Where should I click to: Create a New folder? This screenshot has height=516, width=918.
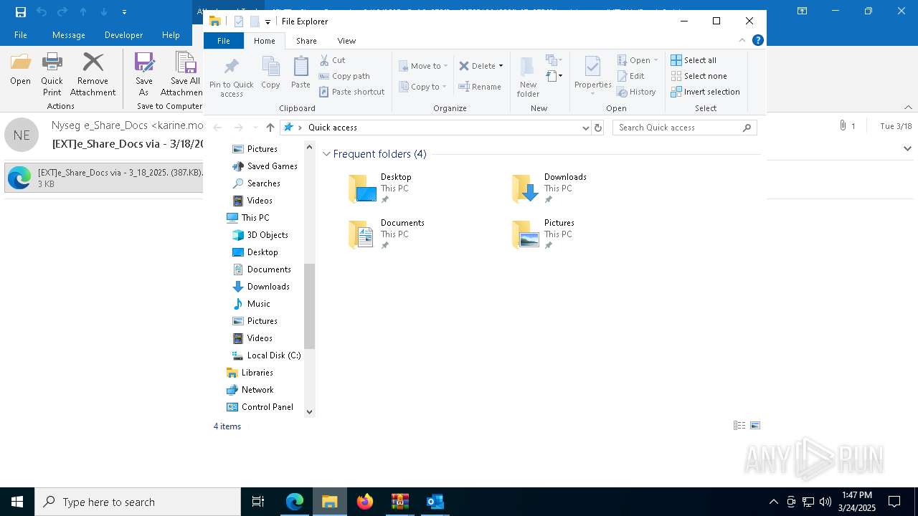point(528,77)
